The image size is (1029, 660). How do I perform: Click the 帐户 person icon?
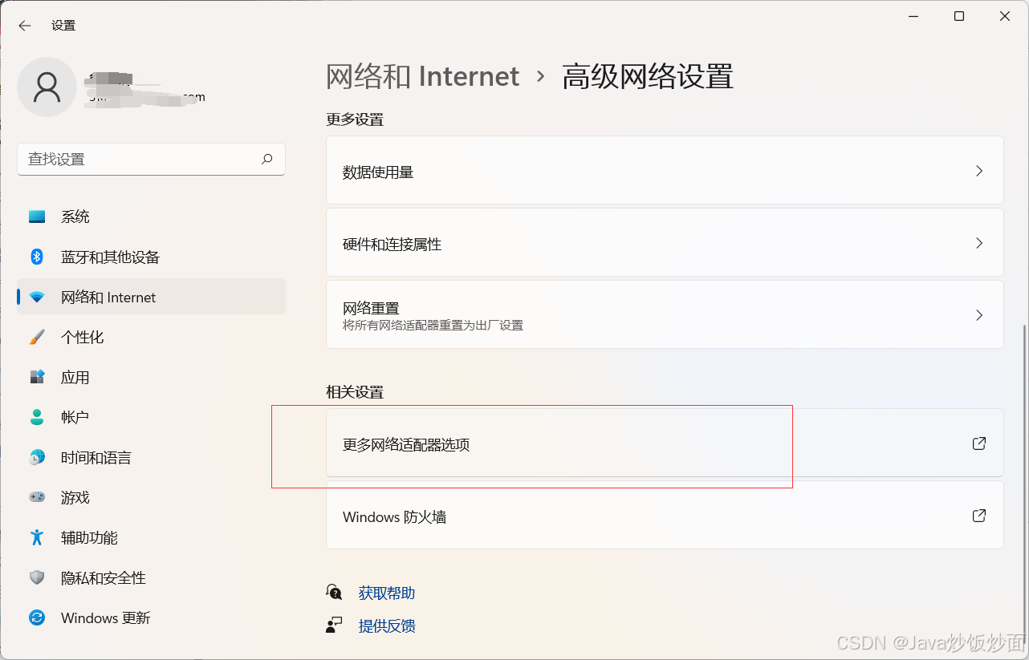pyautogui.click(x=37, y=417)
